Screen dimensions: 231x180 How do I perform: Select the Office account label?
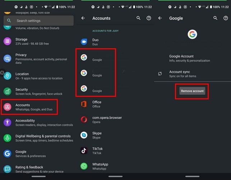point(97,104)
